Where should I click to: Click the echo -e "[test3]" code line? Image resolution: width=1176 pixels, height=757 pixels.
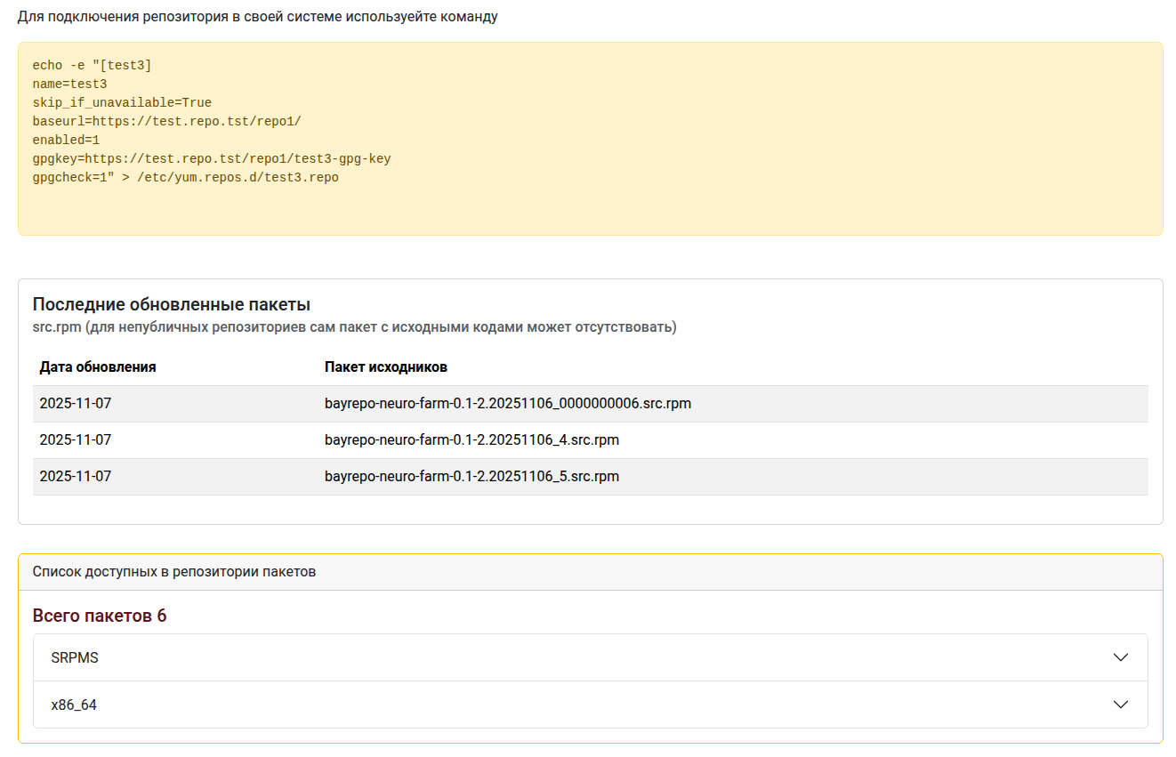pyautogui.click(x=93, y=66)
